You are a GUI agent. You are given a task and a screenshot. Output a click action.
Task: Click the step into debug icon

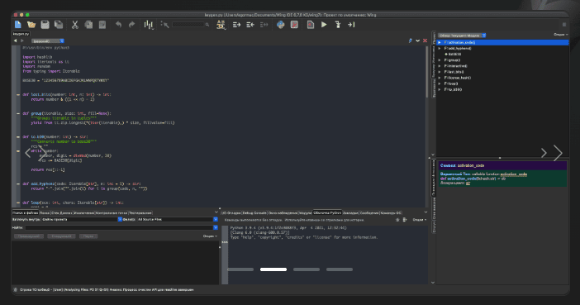(x=338, y=25)
